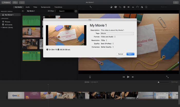Click the Next button in export dialog

130,54
